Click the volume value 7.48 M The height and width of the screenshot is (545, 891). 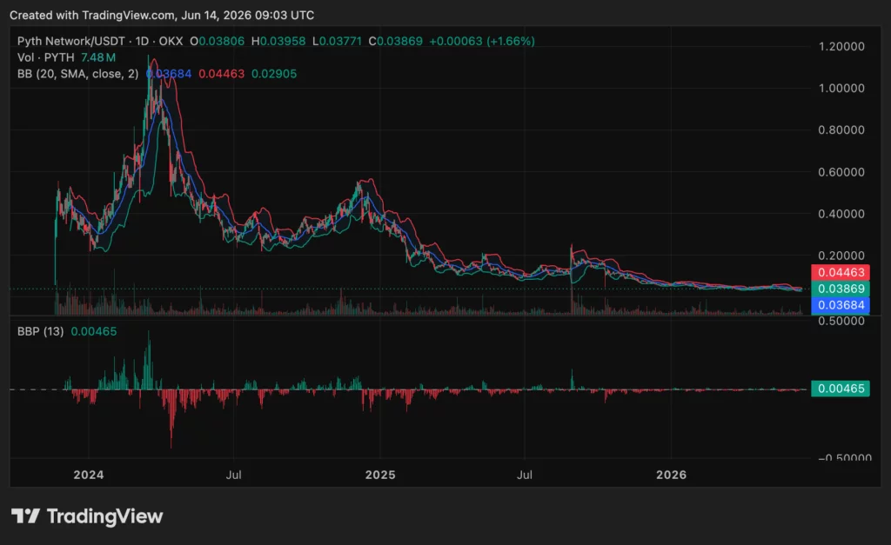point(98,57)
